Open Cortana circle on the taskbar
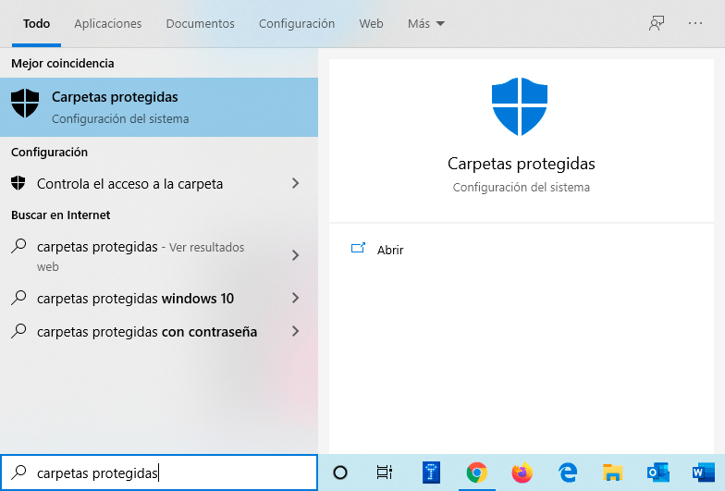 pos(340,473)
